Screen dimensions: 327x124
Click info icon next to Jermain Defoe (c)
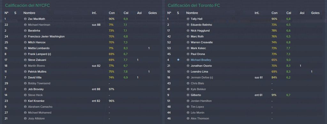tap(188, 78)
